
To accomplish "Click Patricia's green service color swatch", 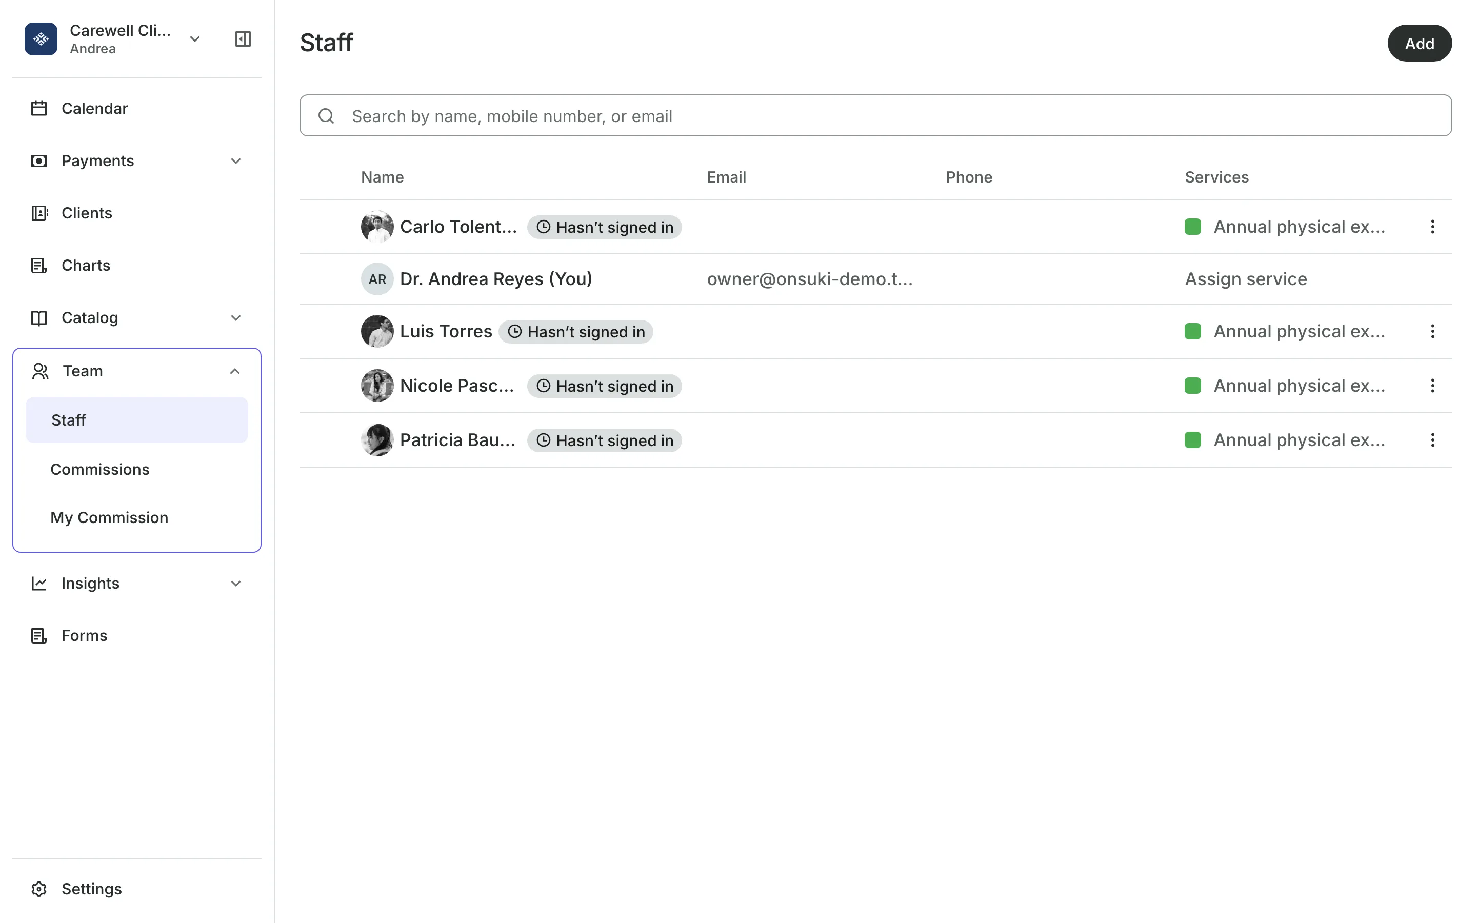I will tap(1192, 439).
